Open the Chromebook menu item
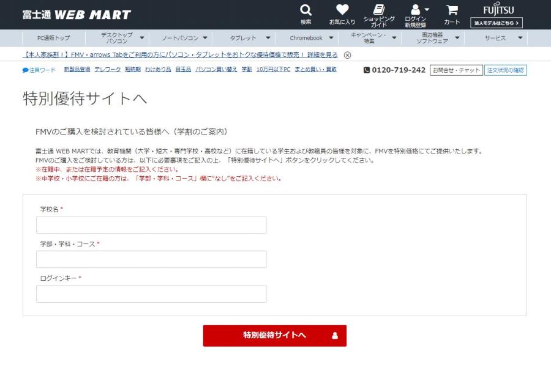 tap(306, 38)
